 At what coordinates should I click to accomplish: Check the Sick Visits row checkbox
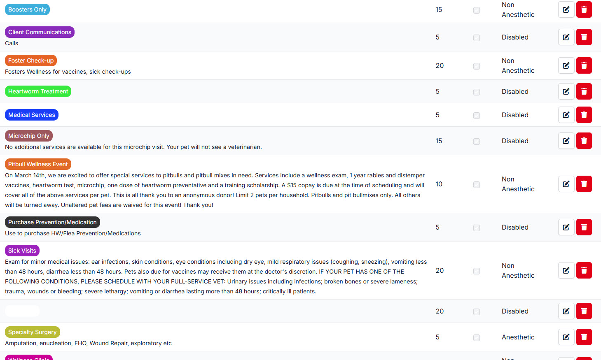click(477, 271)
